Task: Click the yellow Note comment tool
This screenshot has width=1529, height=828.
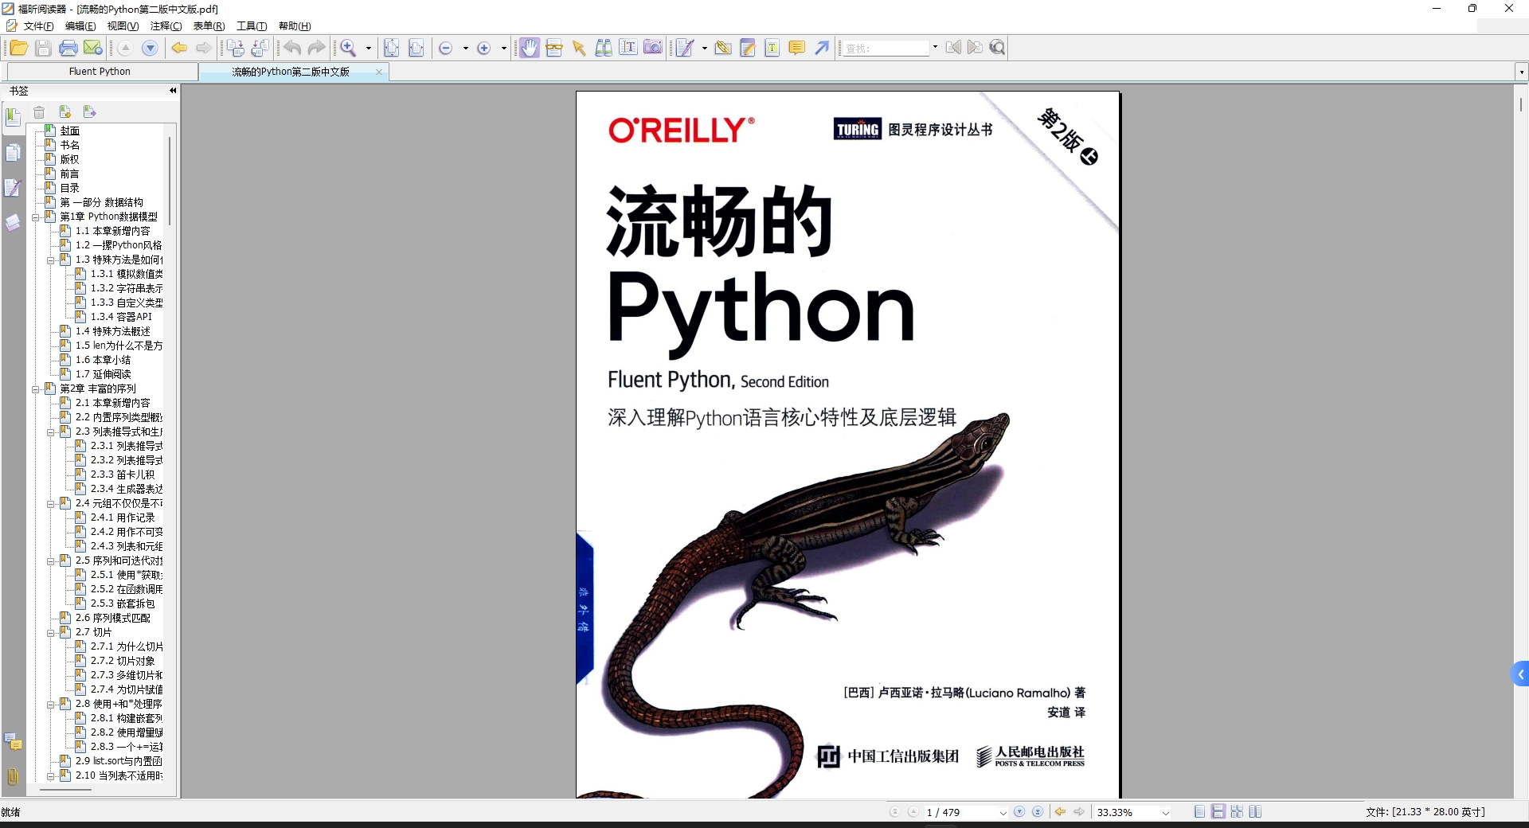Action: (796, 49)
